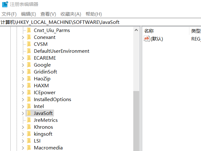Expand the Khronos key

23,127
